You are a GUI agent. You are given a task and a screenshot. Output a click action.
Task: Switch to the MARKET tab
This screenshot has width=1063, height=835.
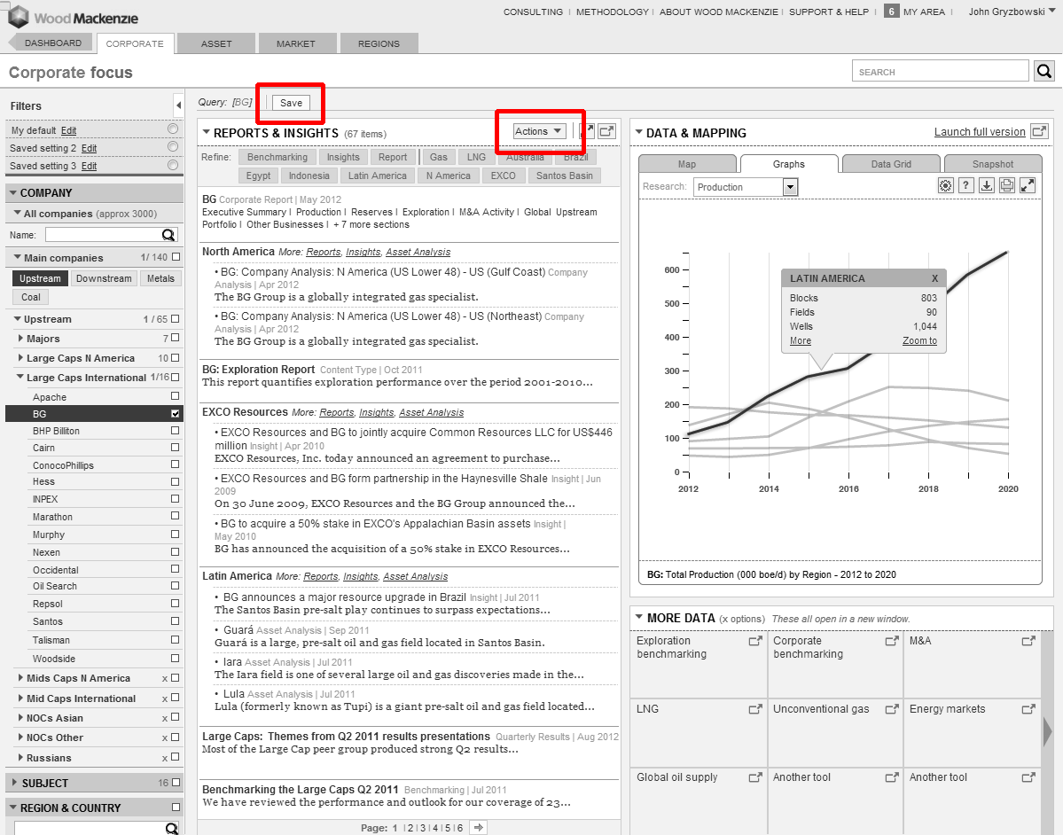coord(295,43)
